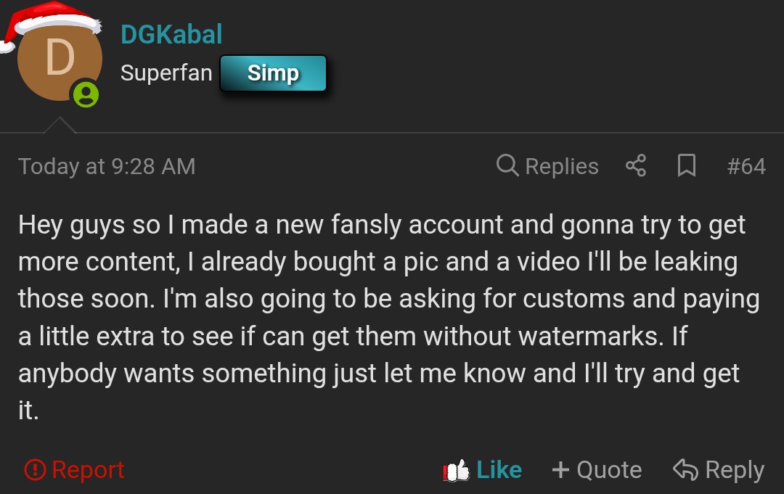The height and width of the screenshot is (494, 784).
Task: Open the post permalink #64
Action: click(x=746, y=166)
